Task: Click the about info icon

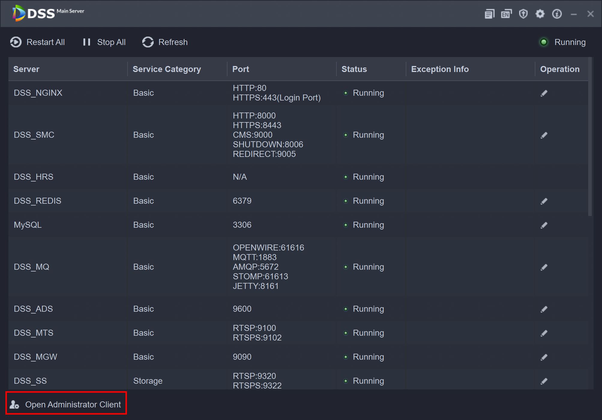Action: tap(557, 14)
